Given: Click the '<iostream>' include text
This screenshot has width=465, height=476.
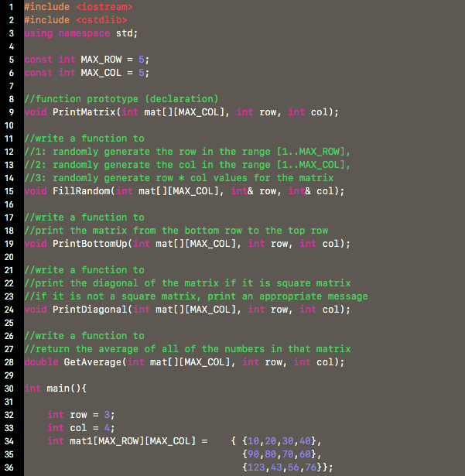Looking at the screenshot, I should [104, 7].
